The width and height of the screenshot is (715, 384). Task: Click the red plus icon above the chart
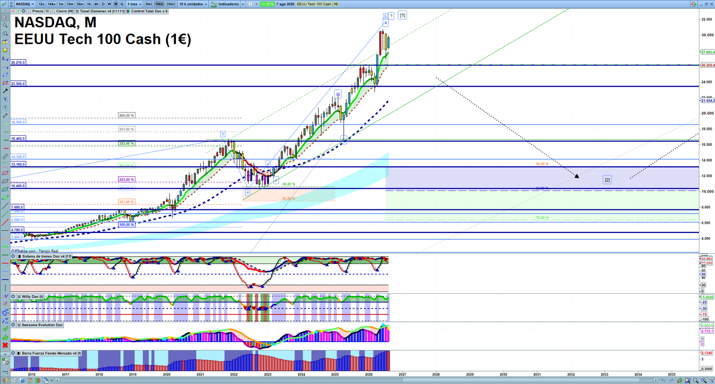(13, 11)
